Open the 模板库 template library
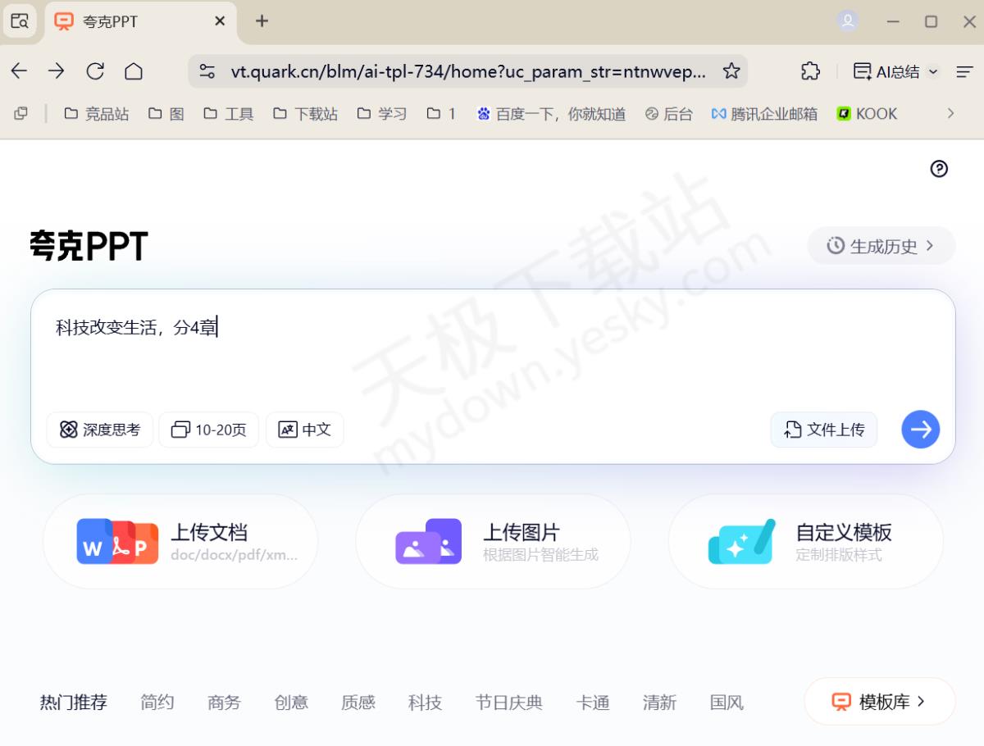The width and height of the screenshot is (984, 746). tap(879, 702)
